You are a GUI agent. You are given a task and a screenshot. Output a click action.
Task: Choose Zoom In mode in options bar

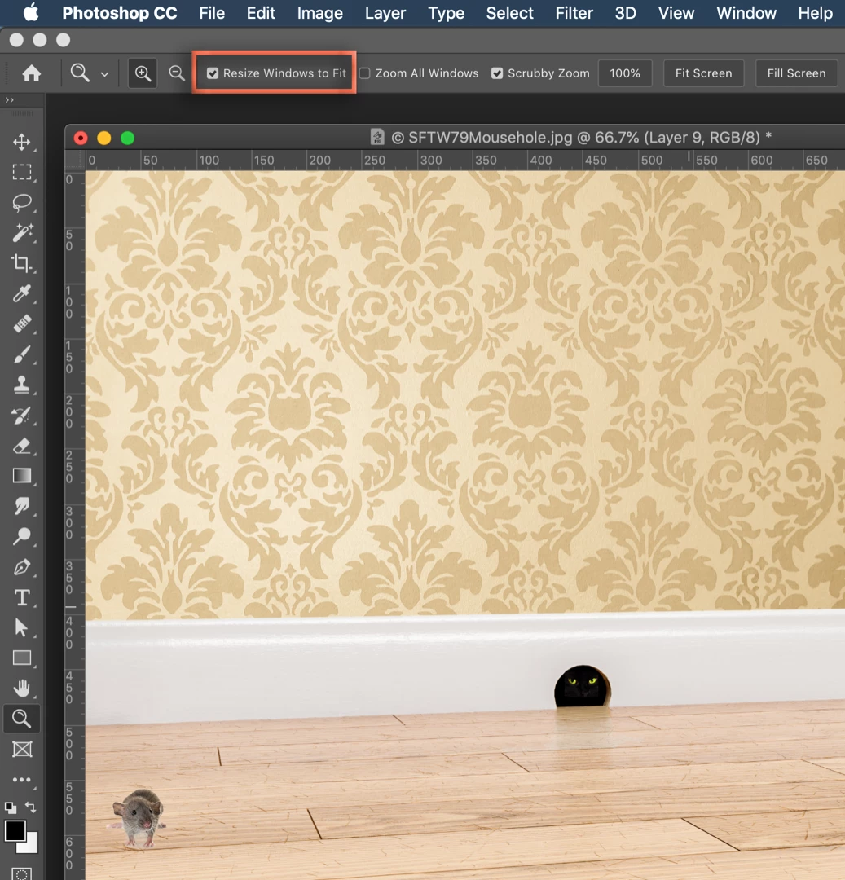pyautogui.click(x=143, y=73)
